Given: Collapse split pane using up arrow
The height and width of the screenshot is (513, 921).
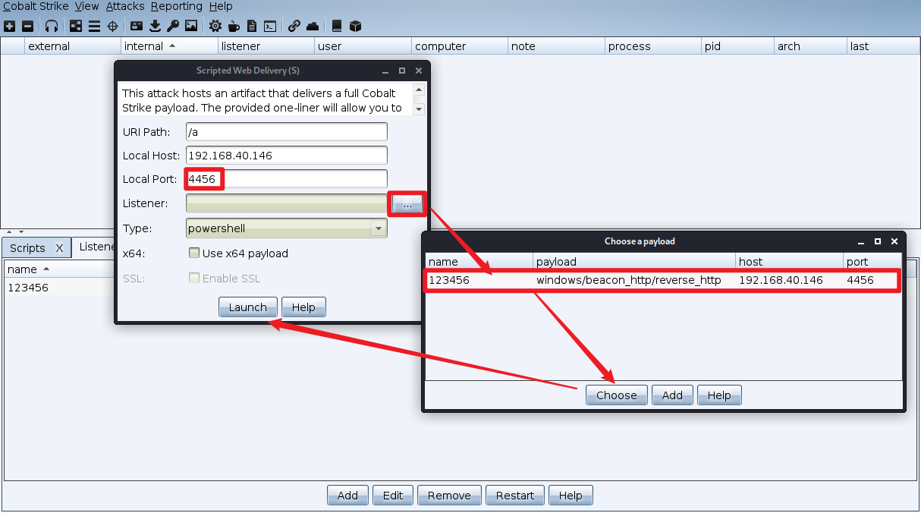Looking at the screenshot, I should coord(9,231).
